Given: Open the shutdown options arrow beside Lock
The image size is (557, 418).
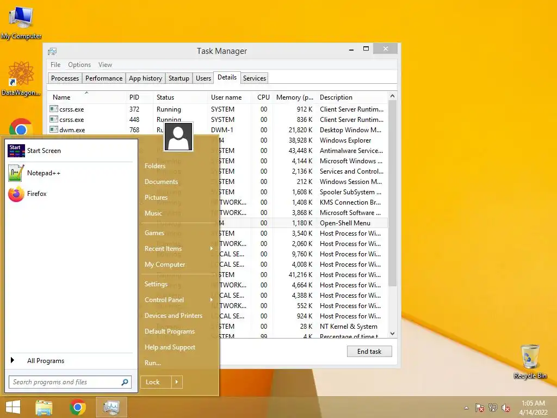Looking at the screenshot, I should point(177,382).
